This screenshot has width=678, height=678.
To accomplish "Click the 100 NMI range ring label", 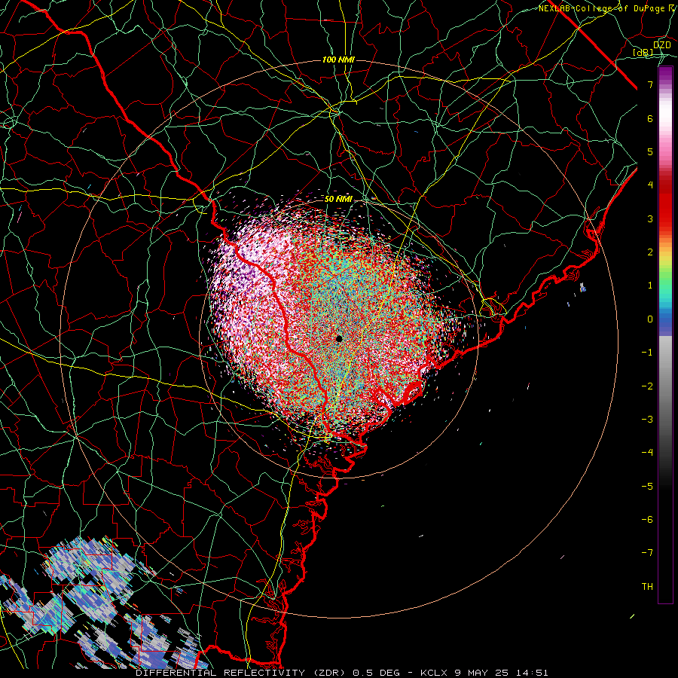I will [338, 60].
